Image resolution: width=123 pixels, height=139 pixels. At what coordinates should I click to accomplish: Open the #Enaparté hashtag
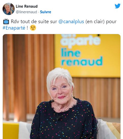pos(14,28)
